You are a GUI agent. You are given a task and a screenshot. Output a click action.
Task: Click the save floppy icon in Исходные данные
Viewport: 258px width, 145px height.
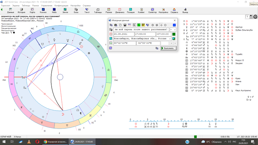(x=125, y=25)
